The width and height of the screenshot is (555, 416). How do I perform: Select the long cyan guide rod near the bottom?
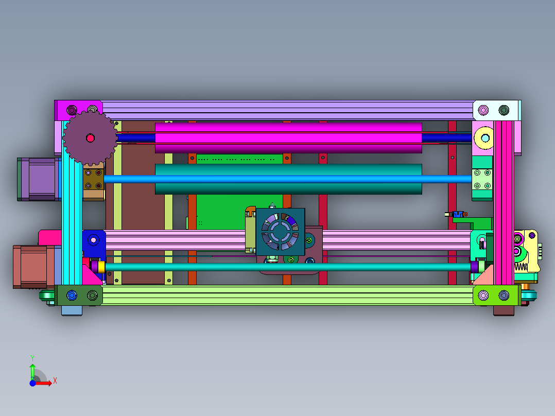[x=287, y=267]
